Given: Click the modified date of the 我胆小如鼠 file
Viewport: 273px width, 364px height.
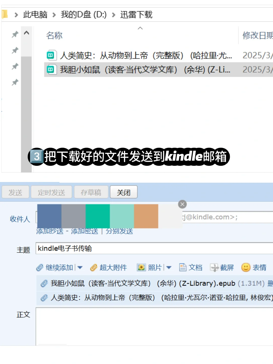Looking at the screenshot, I should click(x=258, y=70).
